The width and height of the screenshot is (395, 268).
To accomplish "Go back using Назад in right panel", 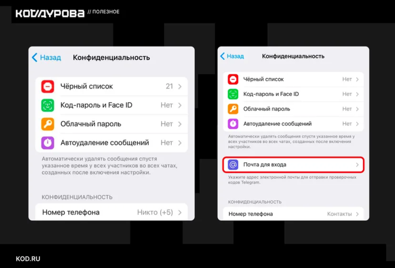I will click(x=232, y=56).
